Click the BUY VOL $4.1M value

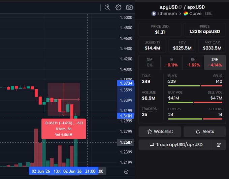click(173, 98)
